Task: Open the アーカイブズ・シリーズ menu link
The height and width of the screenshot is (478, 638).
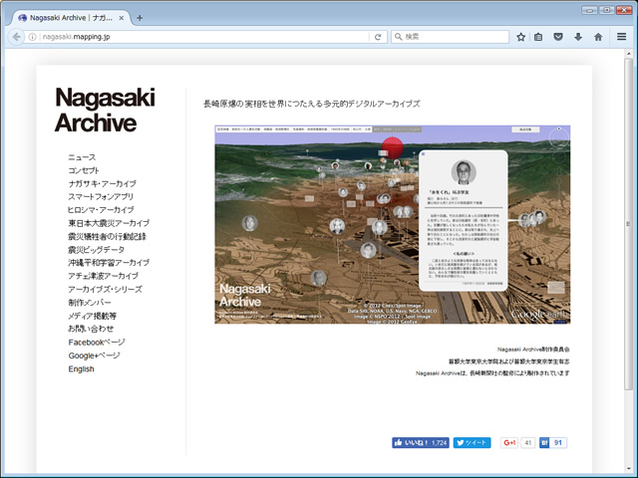Action: point(105,290)
